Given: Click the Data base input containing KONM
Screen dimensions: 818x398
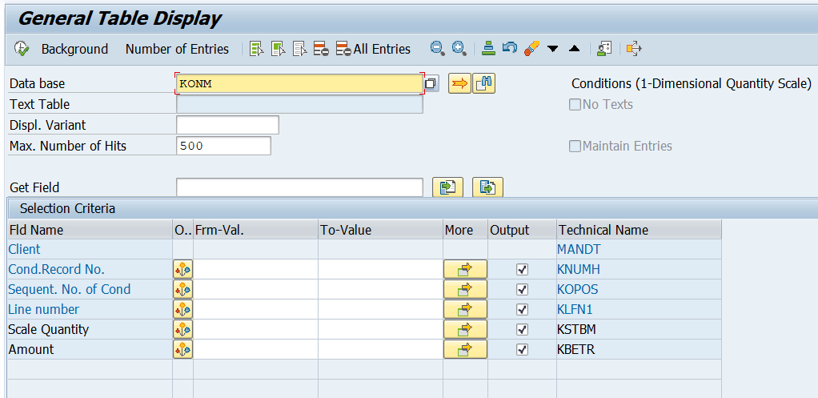Looking at the screenshot, I should 299,83.
